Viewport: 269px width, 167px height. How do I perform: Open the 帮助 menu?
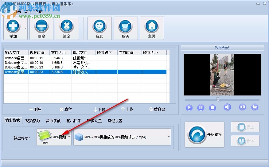[39, 11]
